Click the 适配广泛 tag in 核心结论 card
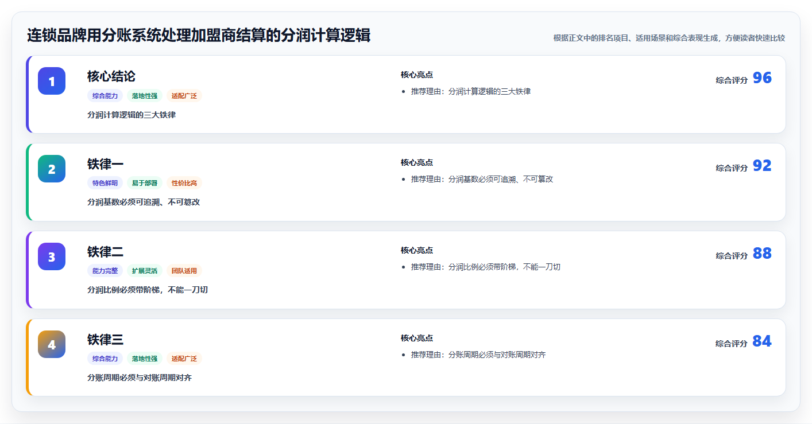 184,96
